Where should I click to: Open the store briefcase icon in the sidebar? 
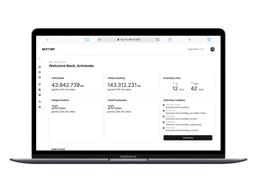coord(40,95)
